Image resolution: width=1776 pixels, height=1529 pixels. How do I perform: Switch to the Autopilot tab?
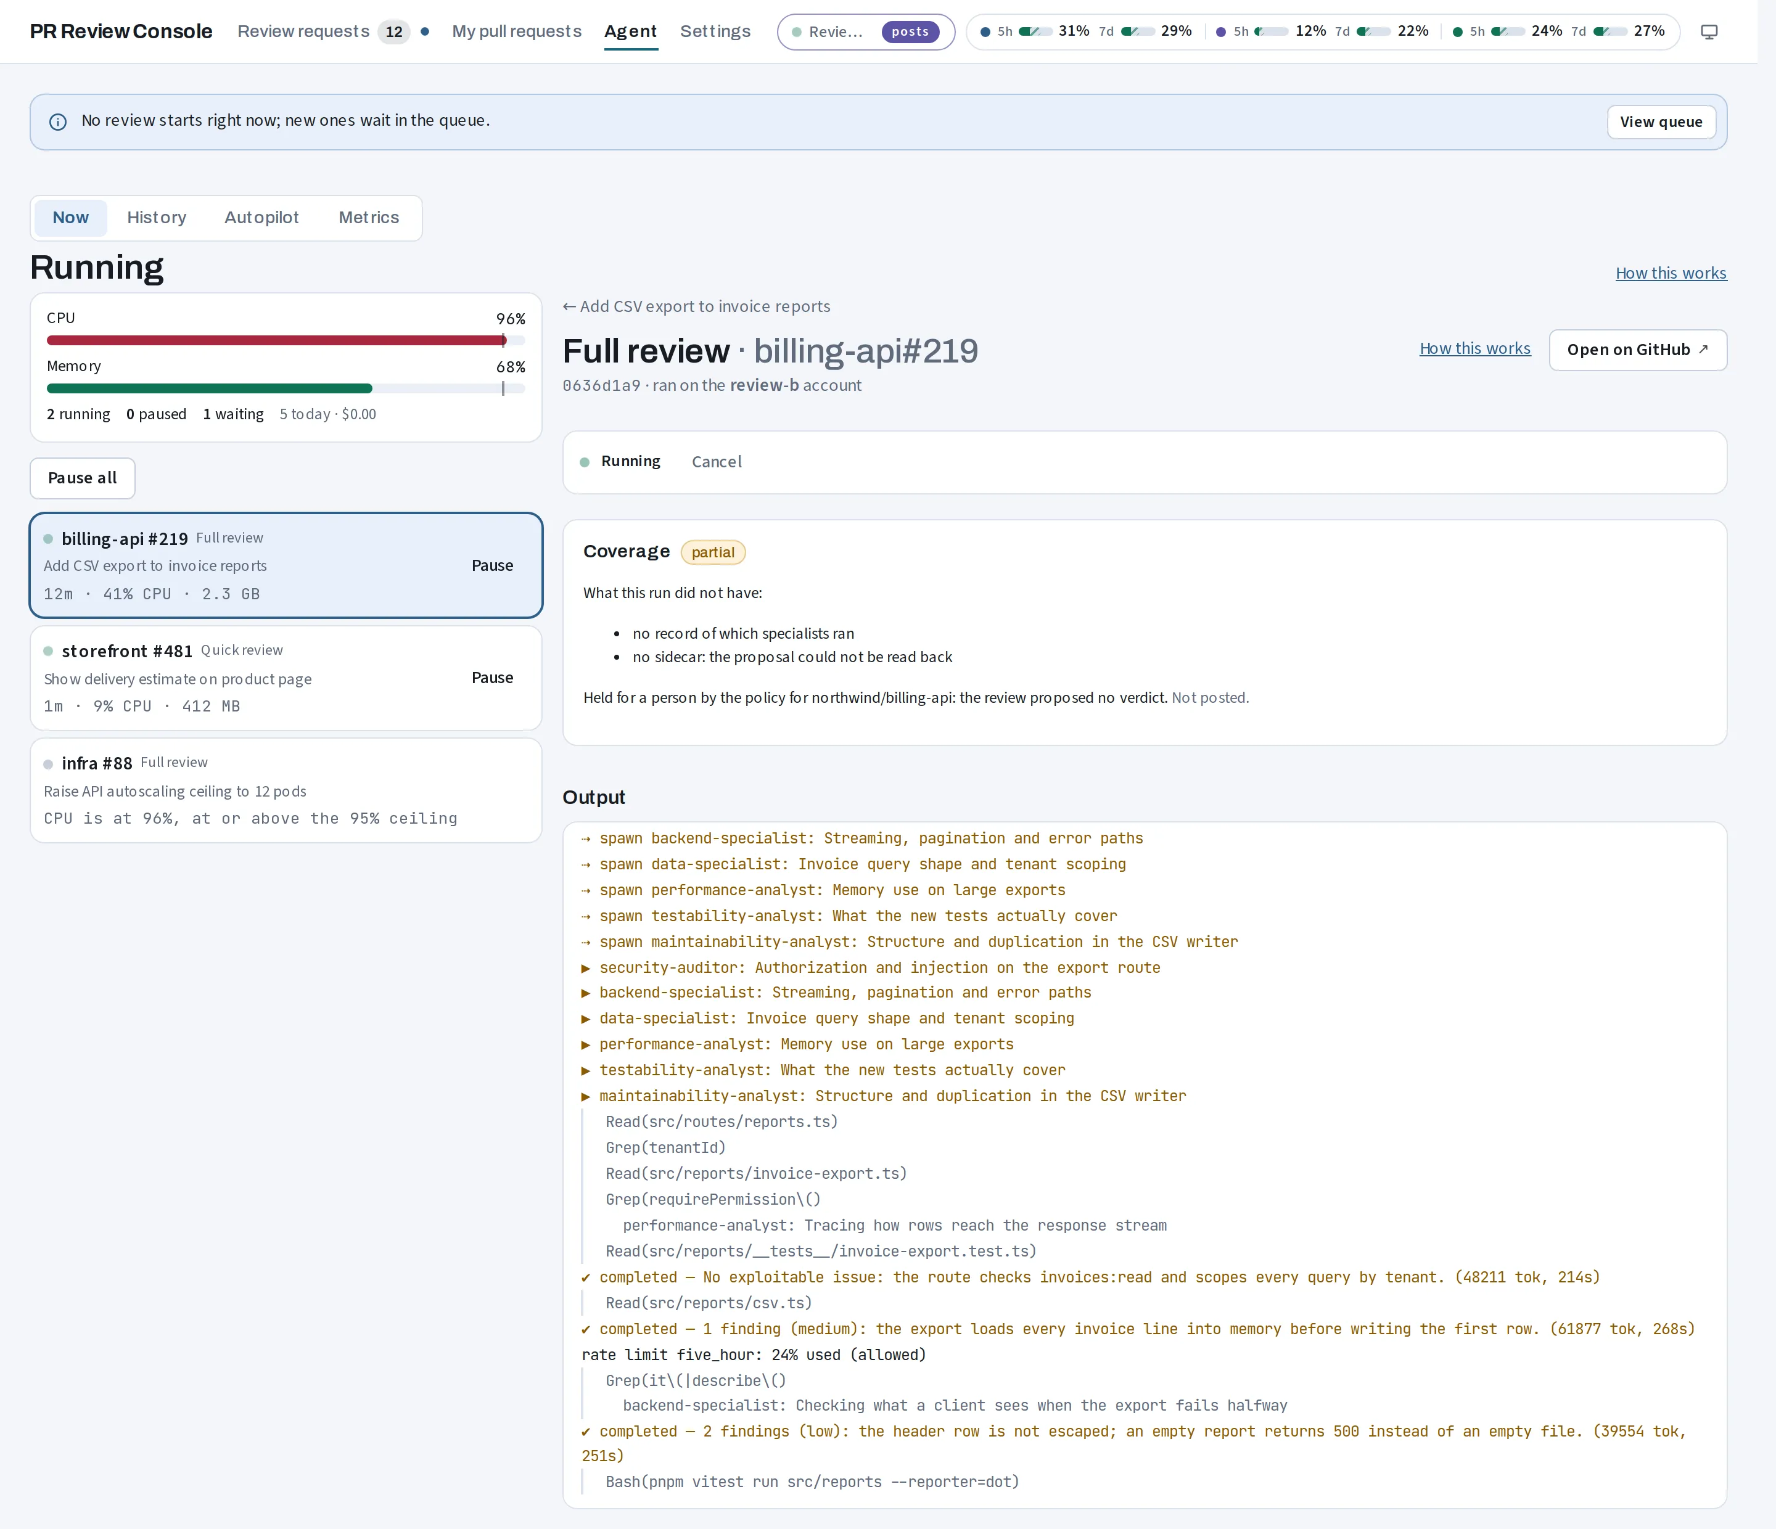(x=261, y=218)
